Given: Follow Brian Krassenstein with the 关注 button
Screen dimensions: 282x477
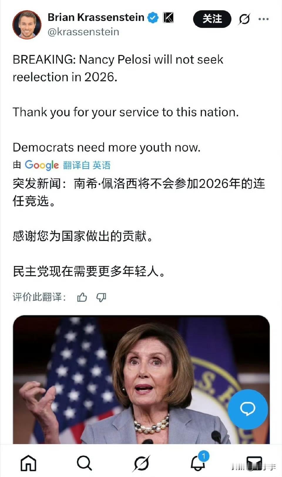Looking at the screenshot, I should (x=212, y=19).
